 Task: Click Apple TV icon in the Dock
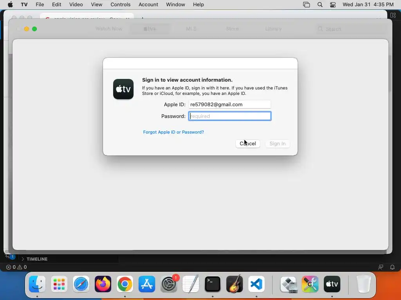pos(332,284)
